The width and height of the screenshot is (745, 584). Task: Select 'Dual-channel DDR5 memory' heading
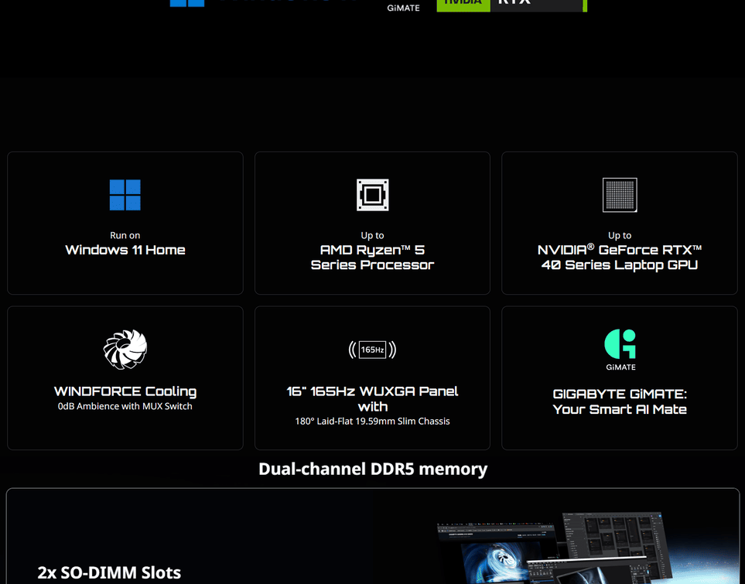373,469
